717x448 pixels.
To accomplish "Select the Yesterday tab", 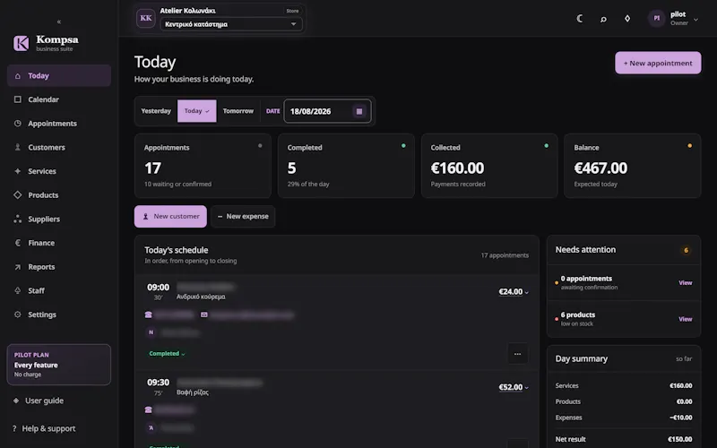I will click(x=156, y=111).
